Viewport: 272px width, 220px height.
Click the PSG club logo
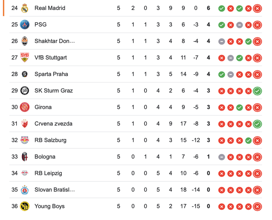tap(25, 25)
